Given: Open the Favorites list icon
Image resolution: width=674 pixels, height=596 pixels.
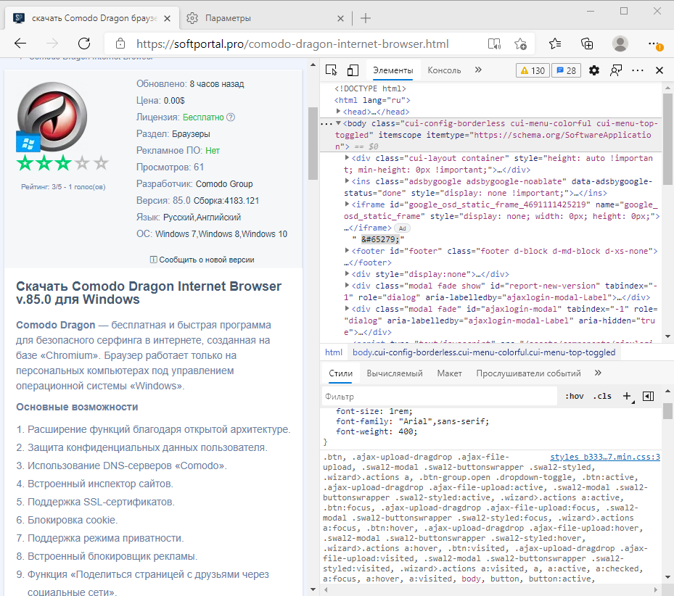Looking at the screenshot, I should 555,44.
